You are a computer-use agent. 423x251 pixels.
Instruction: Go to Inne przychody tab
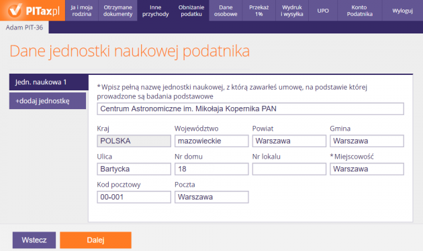click(x=155, y=11)
